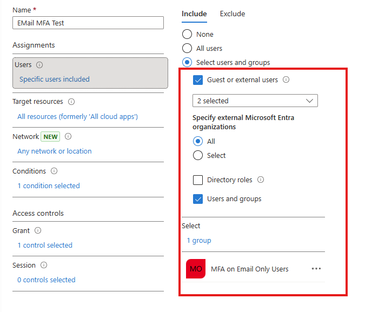This screenshot has width=365, height=312.
Task: Open 1 condition selected link
Action: tap(49, 185)
